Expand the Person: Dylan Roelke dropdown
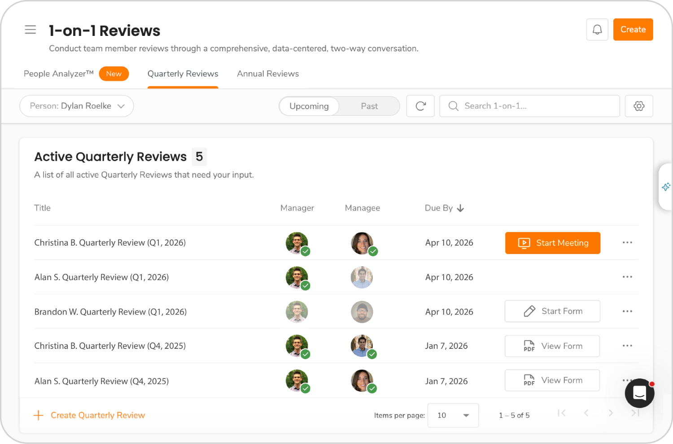673x444 pixels. click(x=77, y=106)
